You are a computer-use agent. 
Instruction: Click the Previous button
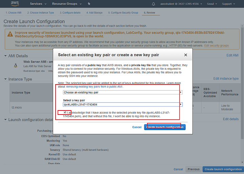194,169
